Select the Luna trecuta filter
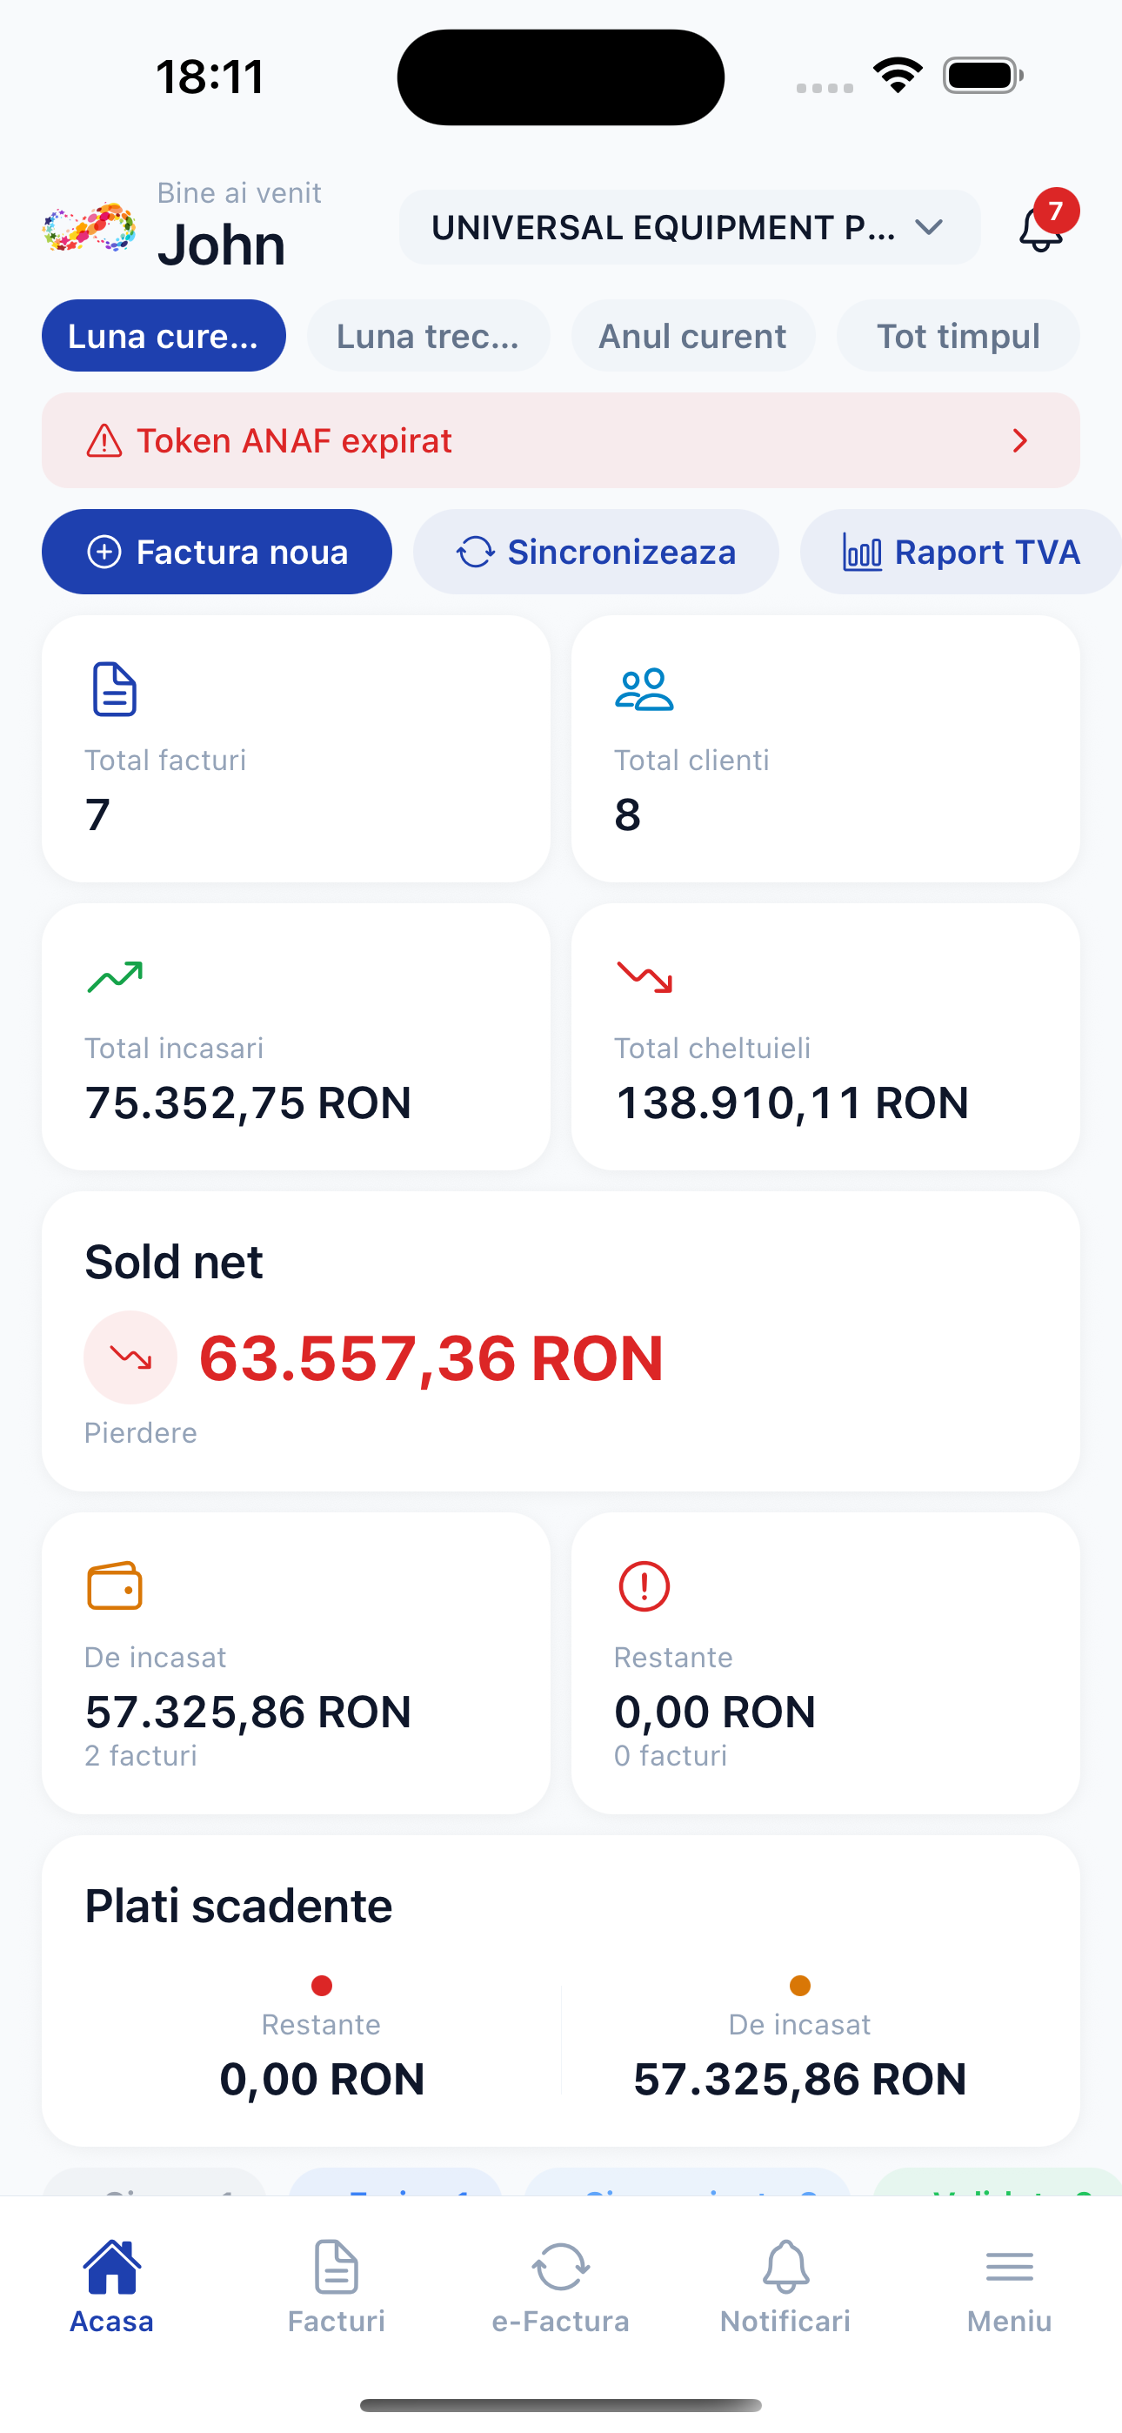 coord(428,336)
